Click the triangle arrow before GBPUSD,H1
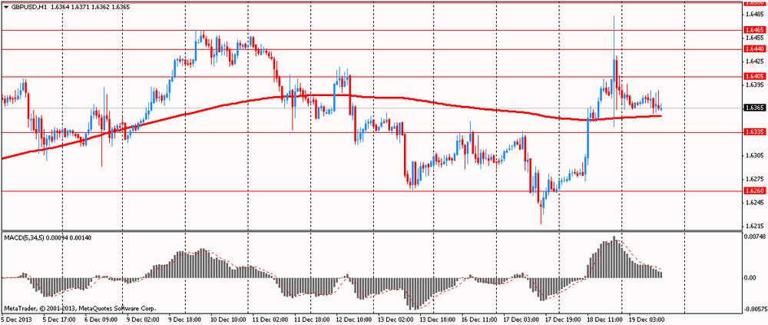The height and width of the screenshot is (325, 768). [x=5, y=8]
